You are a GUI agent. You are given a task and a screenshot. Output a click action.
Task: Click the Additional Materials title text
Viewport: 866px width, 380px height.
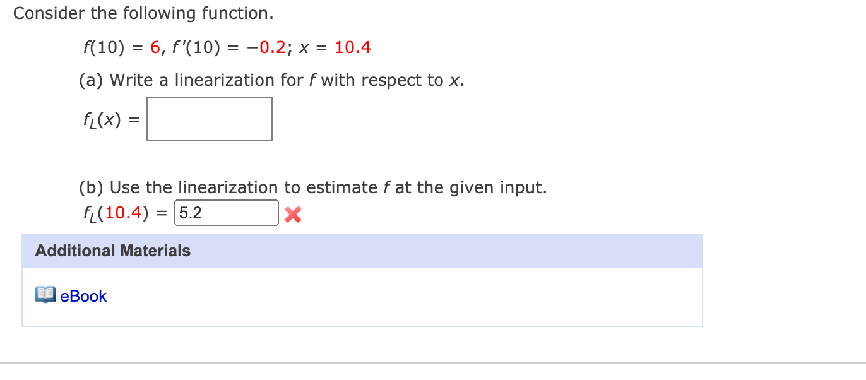(x=112, y=251)
